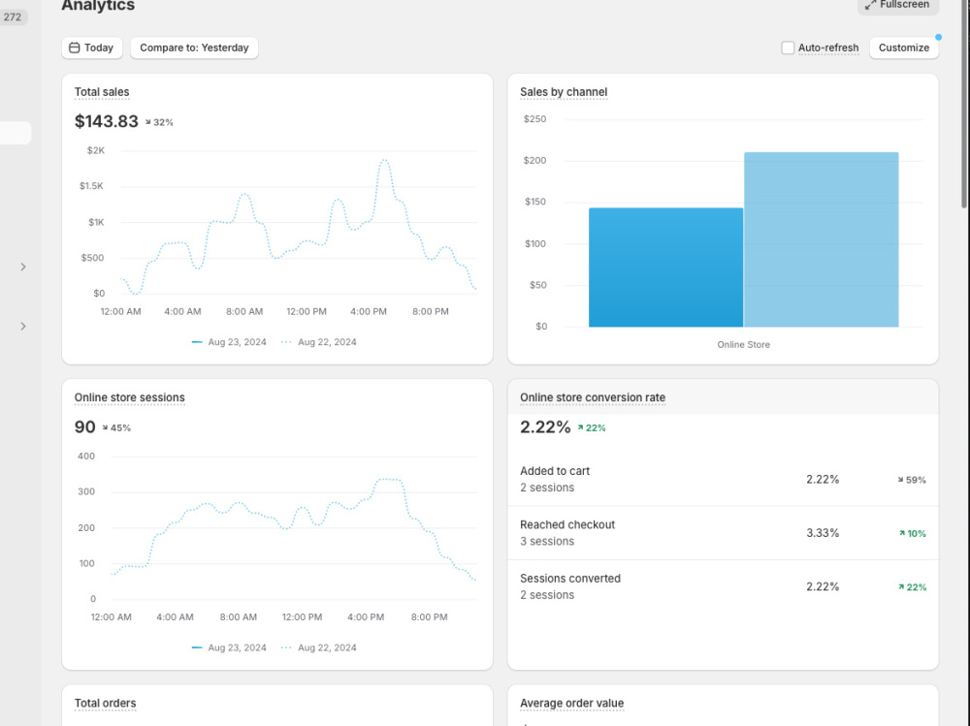Viewport: 970px width, 726px height.
Task: Click the 2.22% conversion rate headline
Action: point(545,426)
